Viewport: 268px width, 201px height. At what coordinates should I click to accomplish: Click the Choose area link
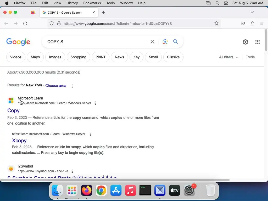[56, 86]
